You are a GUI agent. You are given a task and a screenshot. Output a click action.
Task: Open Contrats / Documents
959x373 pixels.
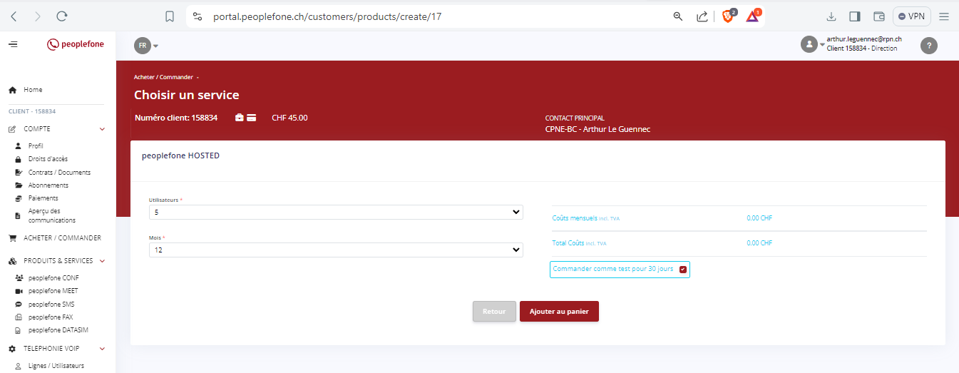coord(59,173)
